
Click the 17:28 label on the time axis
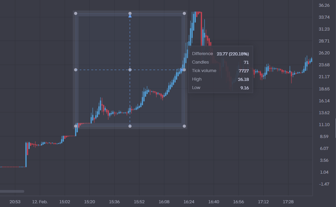point(288,202)
